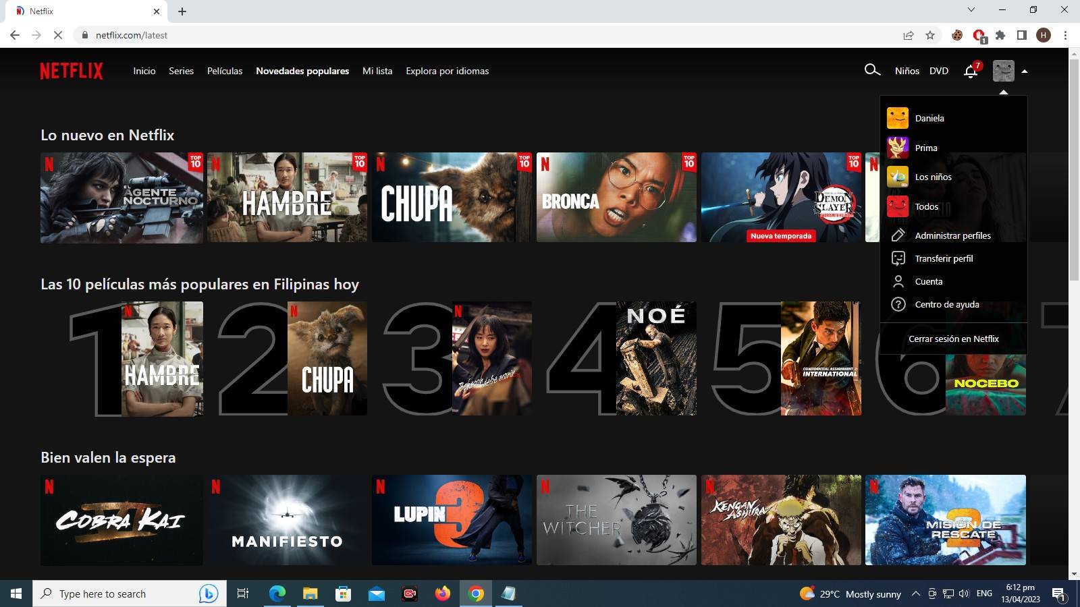This screenshot has width=1080, height=607.
Task: Open the number 2 ranked Chupa poster
Action: point(327,359)
